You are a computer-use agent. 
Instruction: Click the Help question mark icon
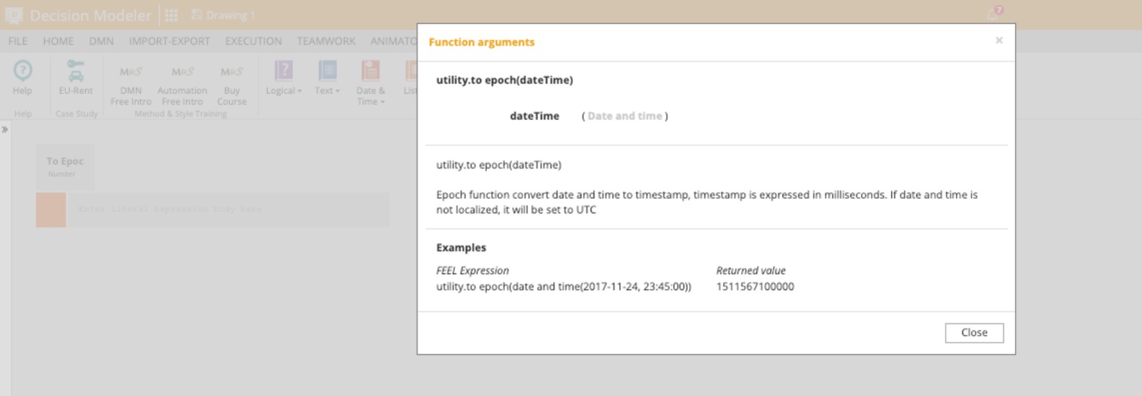[22, 71]
